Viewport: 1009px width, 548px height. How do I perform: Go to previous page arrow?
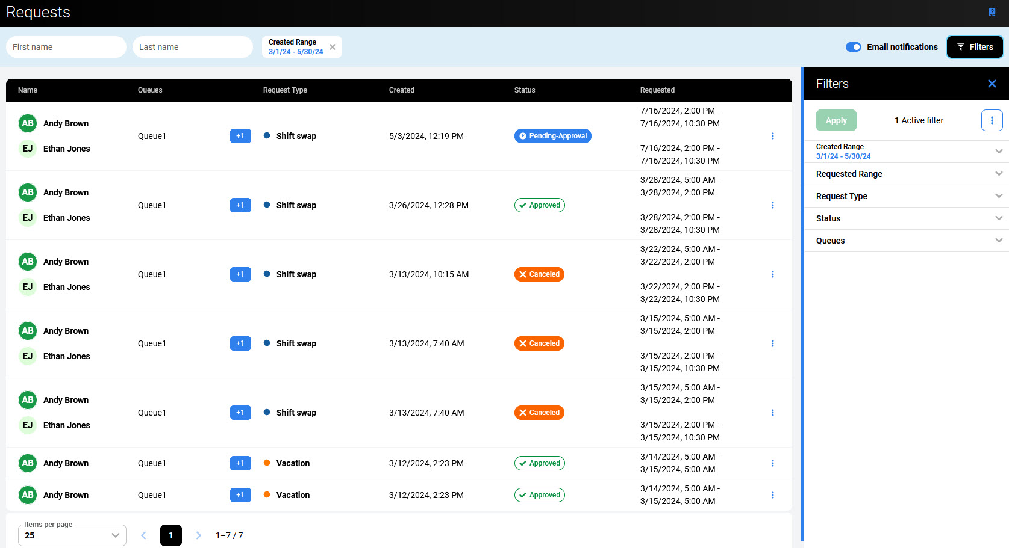[143, 535]
